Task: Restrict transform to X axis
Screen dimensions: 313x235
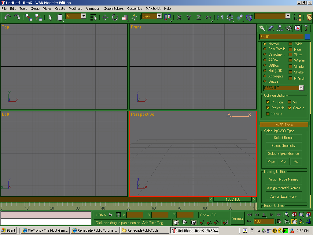Action: [179, 17]
